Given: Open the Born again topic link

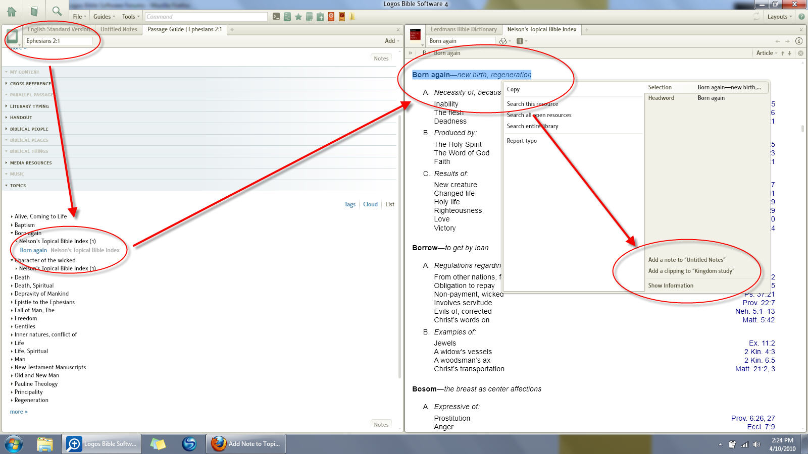Looking at the screenshot, I should pyautogui.click(x=33, y=250).
